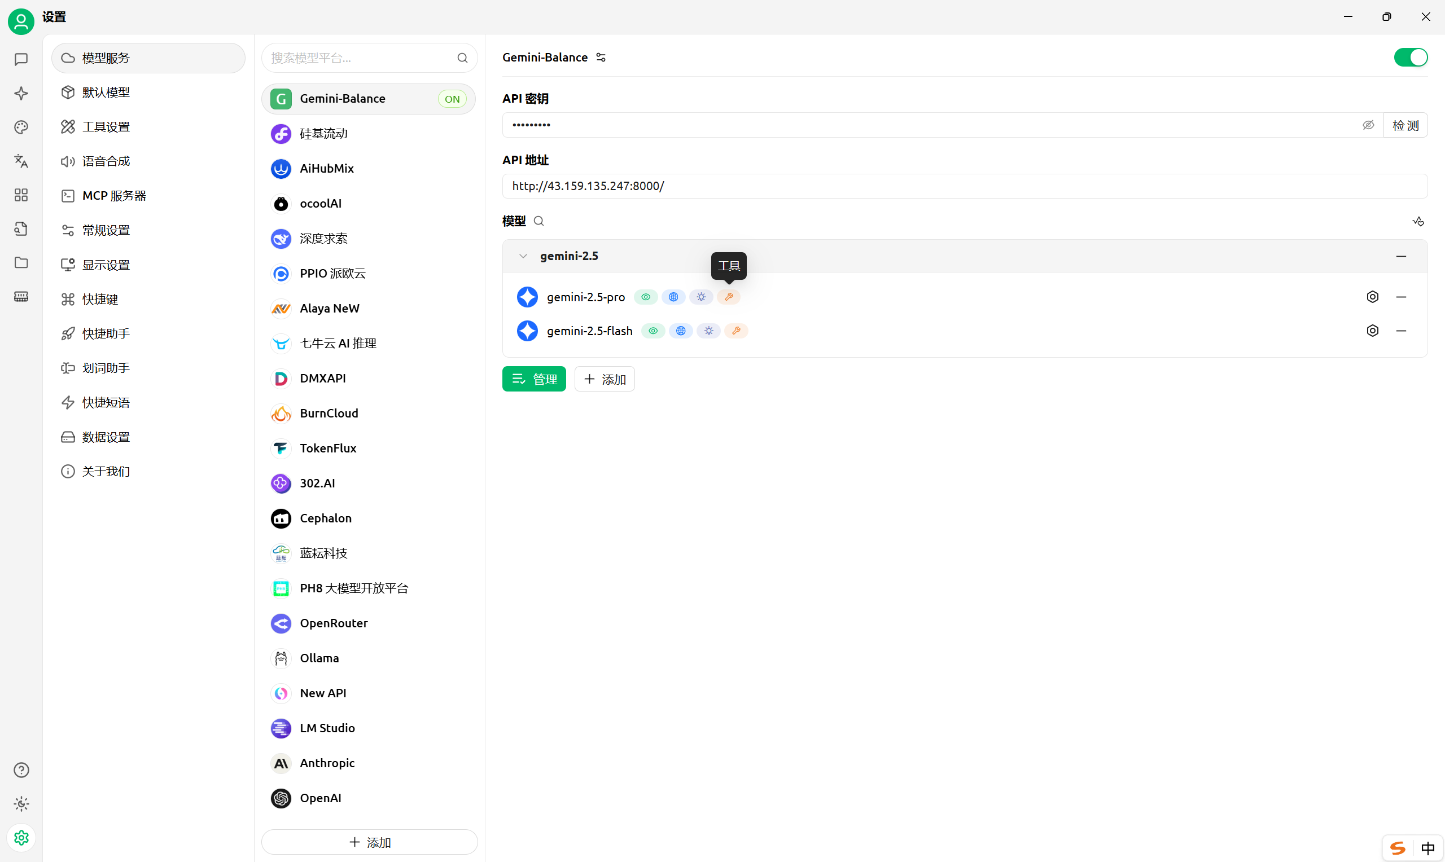Open the MCP 服务器 settings menu
Image resolution: width=1445 pixels, height=862 pixels.
coord(114,196)
